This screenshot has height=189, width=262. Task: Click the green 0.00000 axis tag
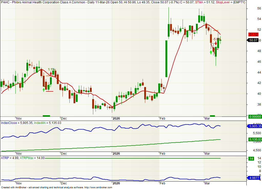click(254, 117)
